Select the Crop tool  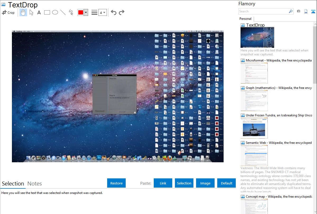click(8, 12)
